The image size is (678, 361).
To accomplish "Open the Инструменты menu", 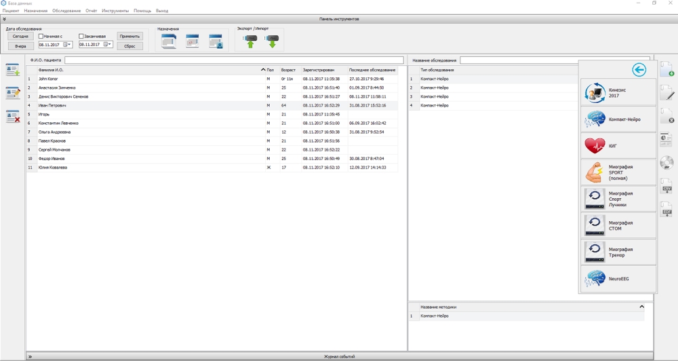I will [x=115, y=11].
